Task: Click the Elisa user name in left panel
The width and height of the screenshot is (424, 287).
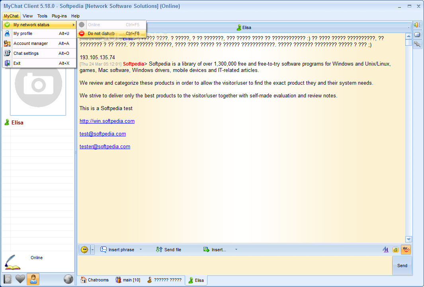Action: tap(17, 122)
